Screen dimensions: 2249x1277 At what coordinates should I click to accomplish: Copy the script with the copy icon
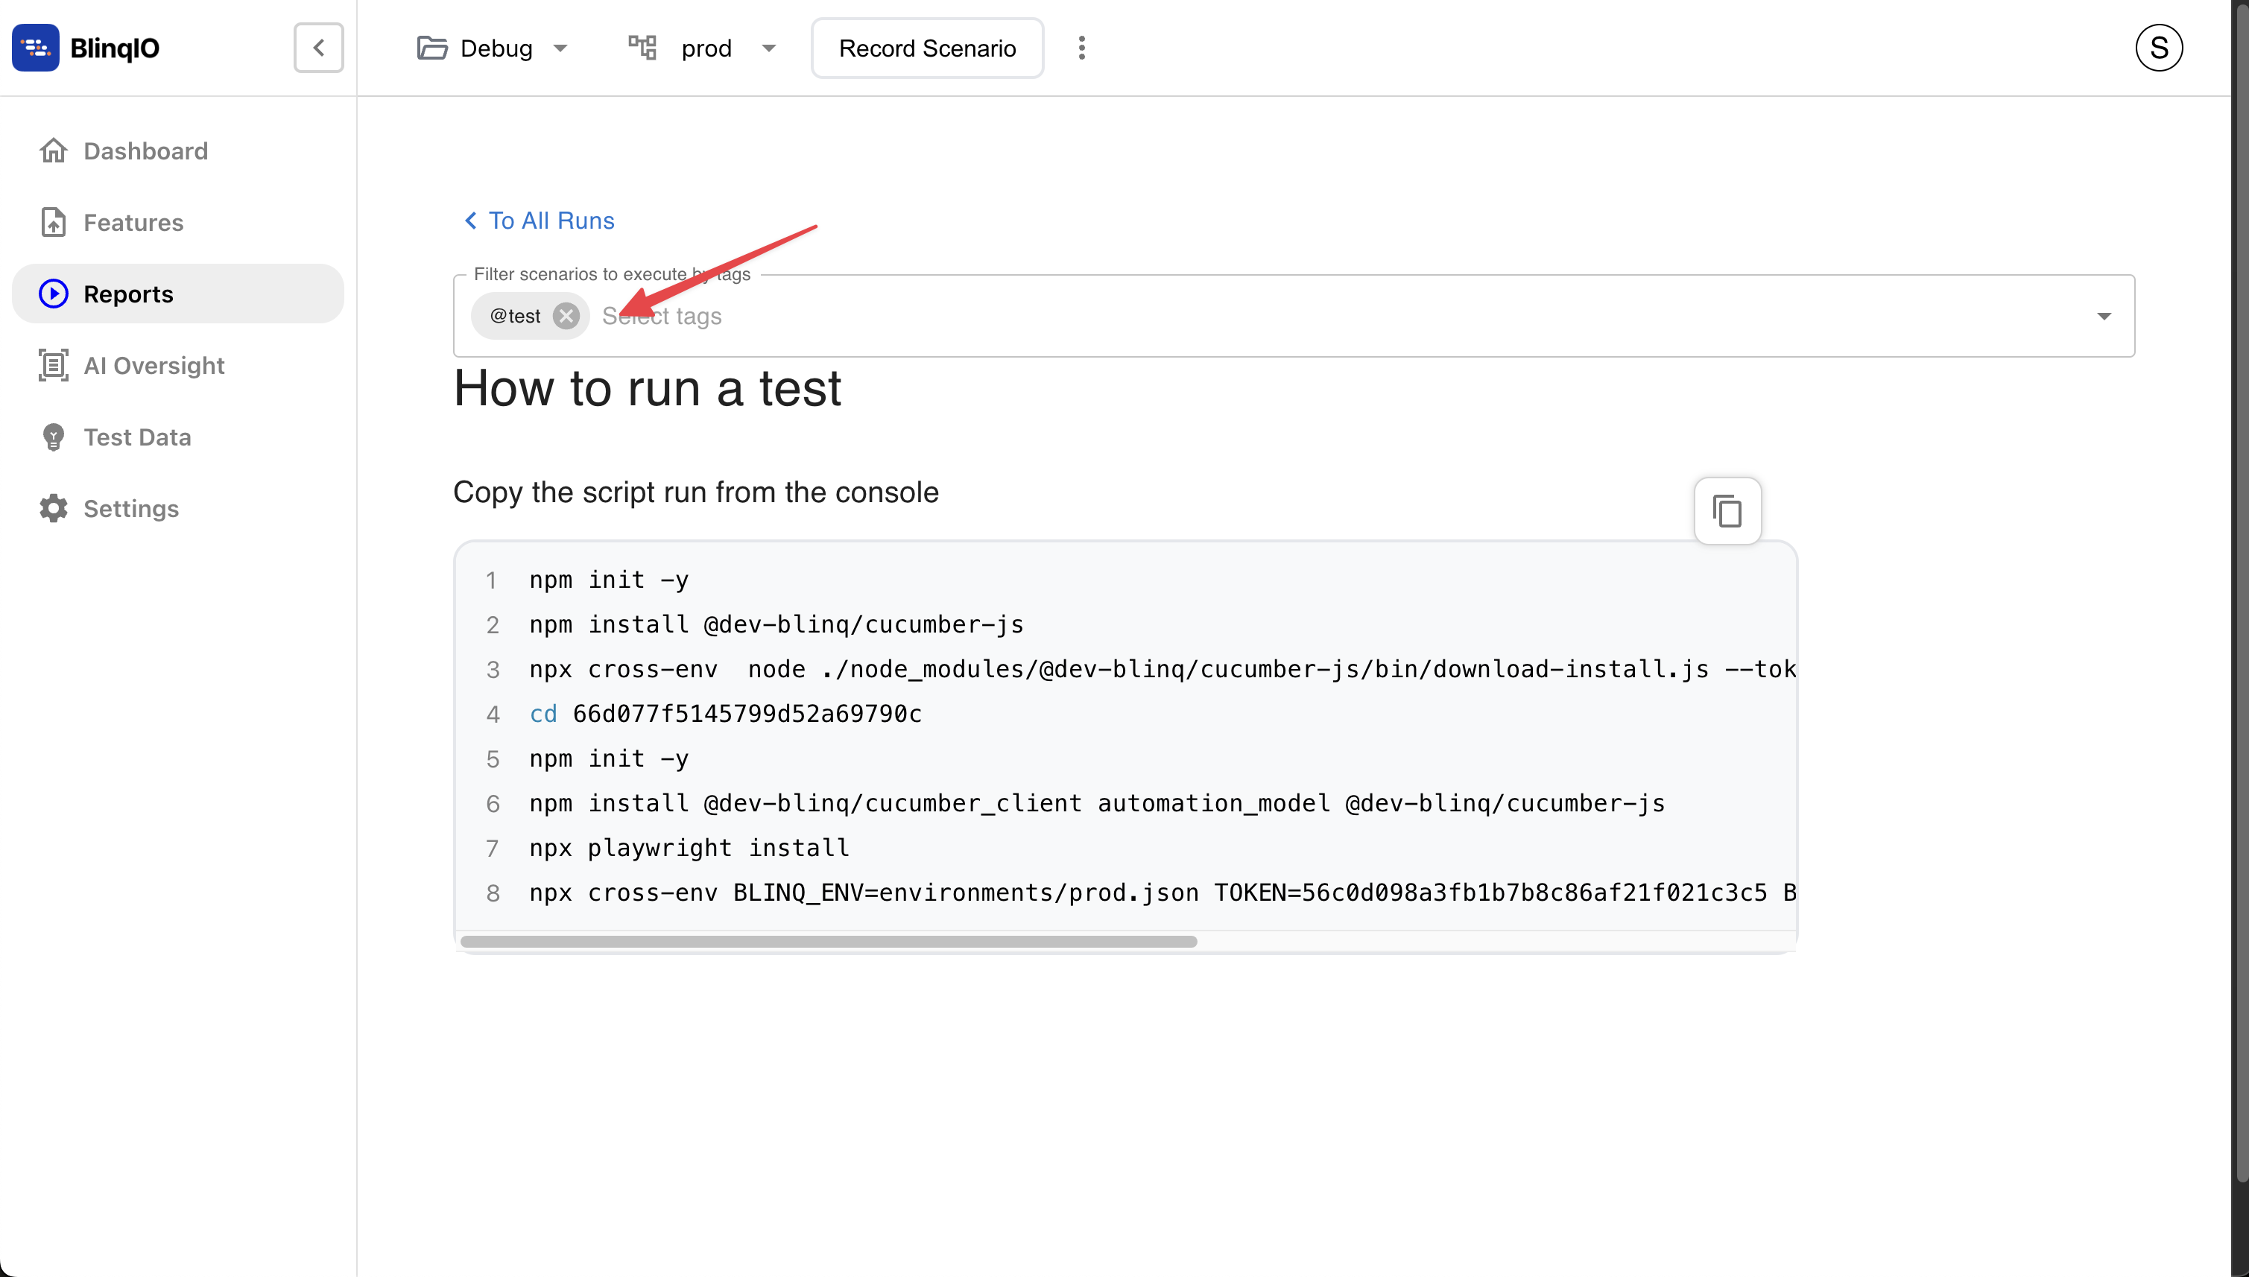[x=1727, y=511]
